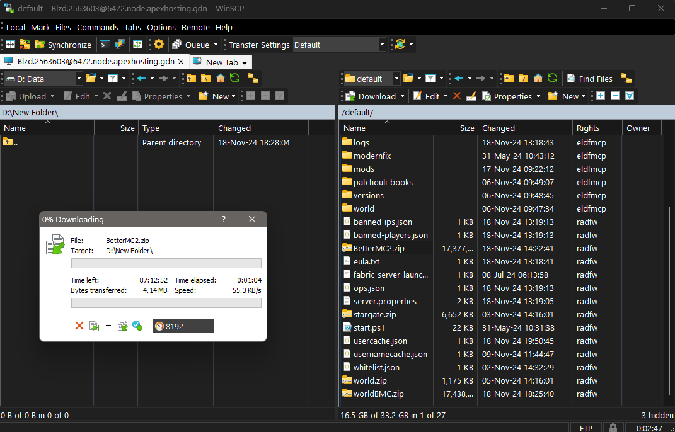Screen dimensions: 675x432
Task: Click the remote Download button
Action: tap(371, 96)
